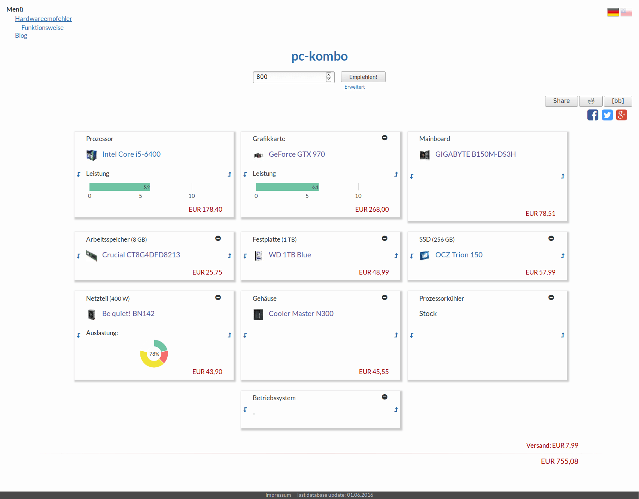The height and width of the screenshot is (499, 639).
Task: Click the Prozessor Leistung bar at 5.9
Action: (120, 187)
